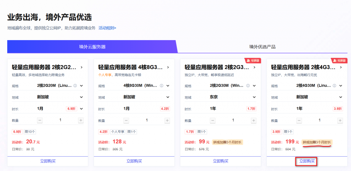
Task: Click info icon beside 2核2G20M spec
Action: click(x=75, y=86)
